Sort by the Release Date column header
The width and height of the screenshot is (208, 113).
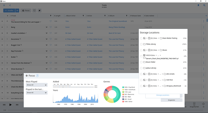[x=136, y=16]
